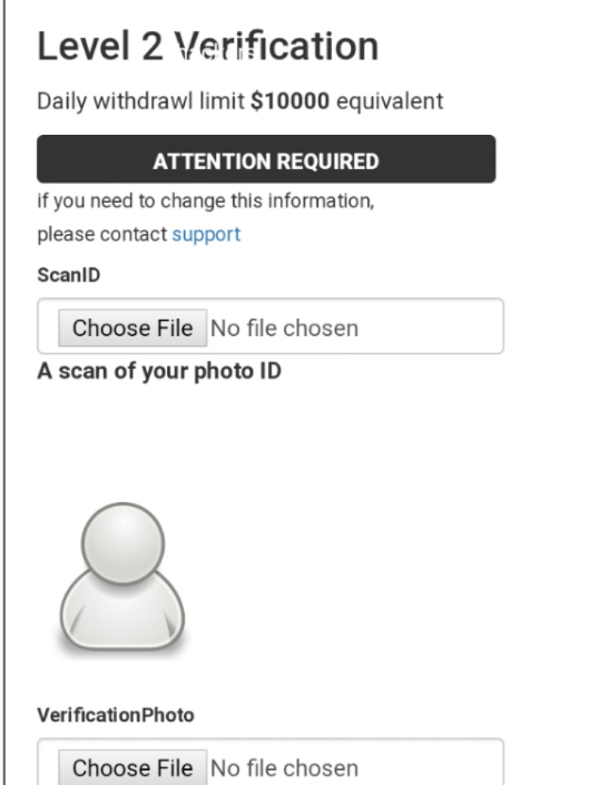The width and height of the screenshot is (596, 785).
Task: Click Choose File under VerificationPhoto
Action: (x=132, y=769)
